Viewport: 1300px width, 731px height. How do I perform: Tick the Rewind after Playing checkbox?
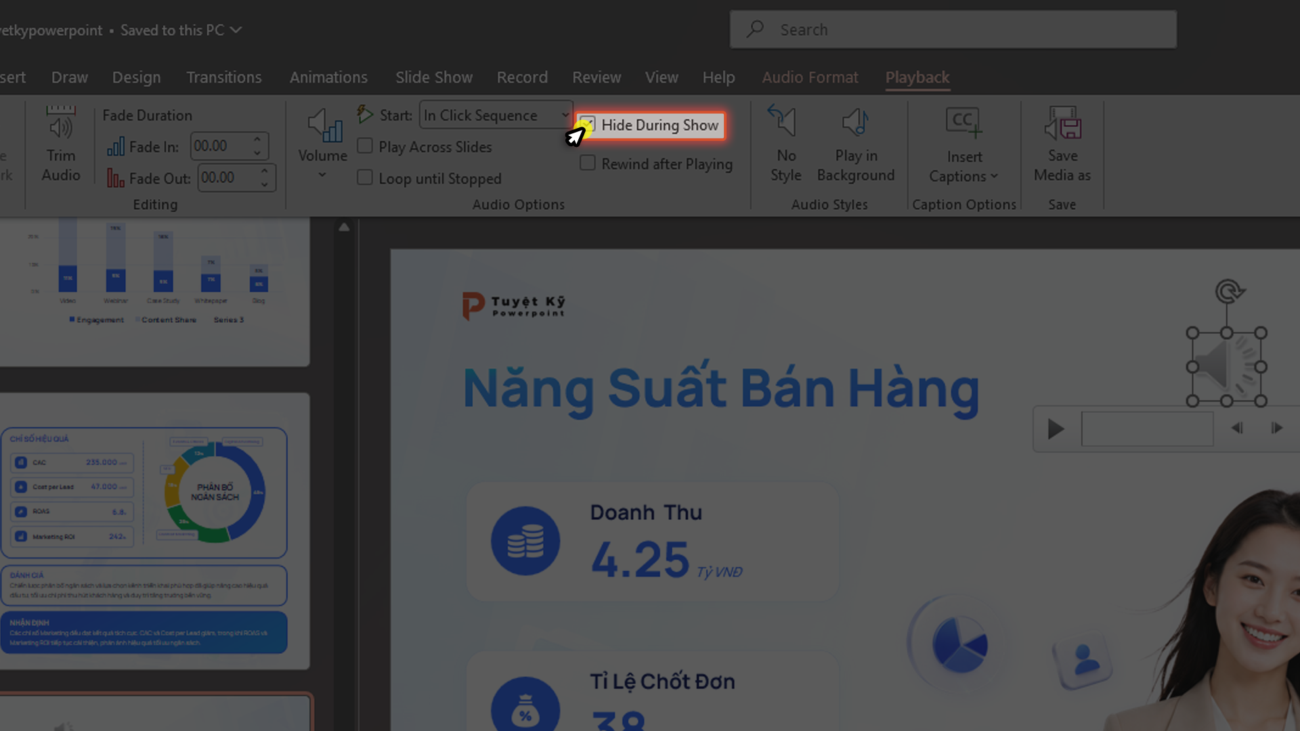coord(588,163)
